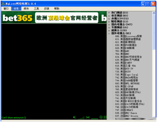Collapse the 国外电视台 (95) category
Screen dimensions: 157x122
tap(109, 33)
